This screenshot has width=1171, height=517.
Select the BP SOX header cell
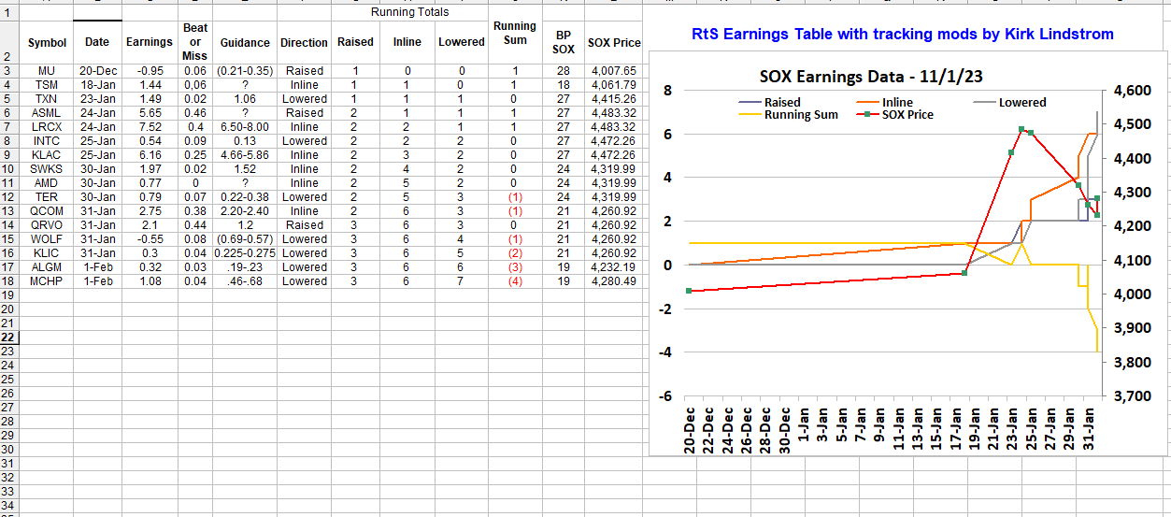564,42
